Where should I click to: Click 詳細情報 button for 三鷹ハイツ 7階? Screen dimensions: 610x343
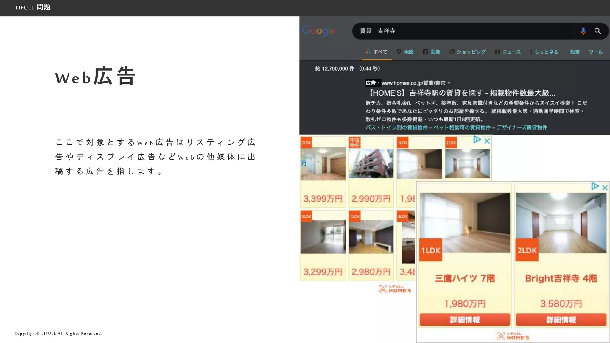pyautogui.click(x=465, y=320)
